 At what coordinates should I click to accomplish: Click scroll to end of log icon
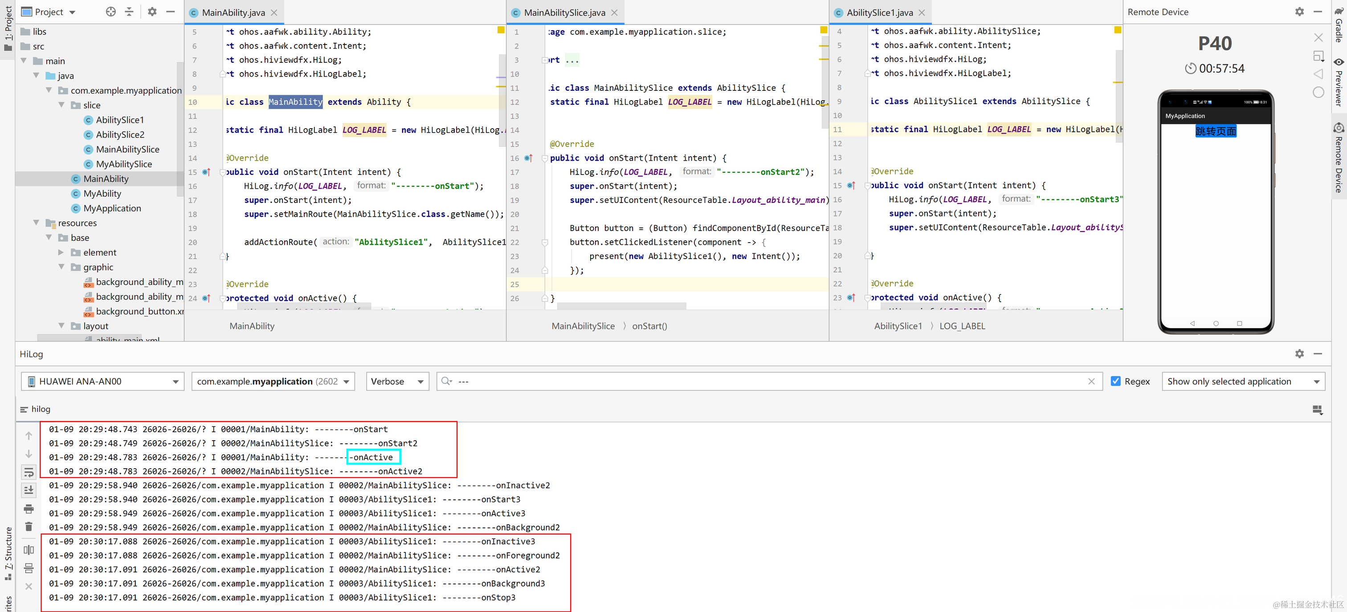[29, 490]
